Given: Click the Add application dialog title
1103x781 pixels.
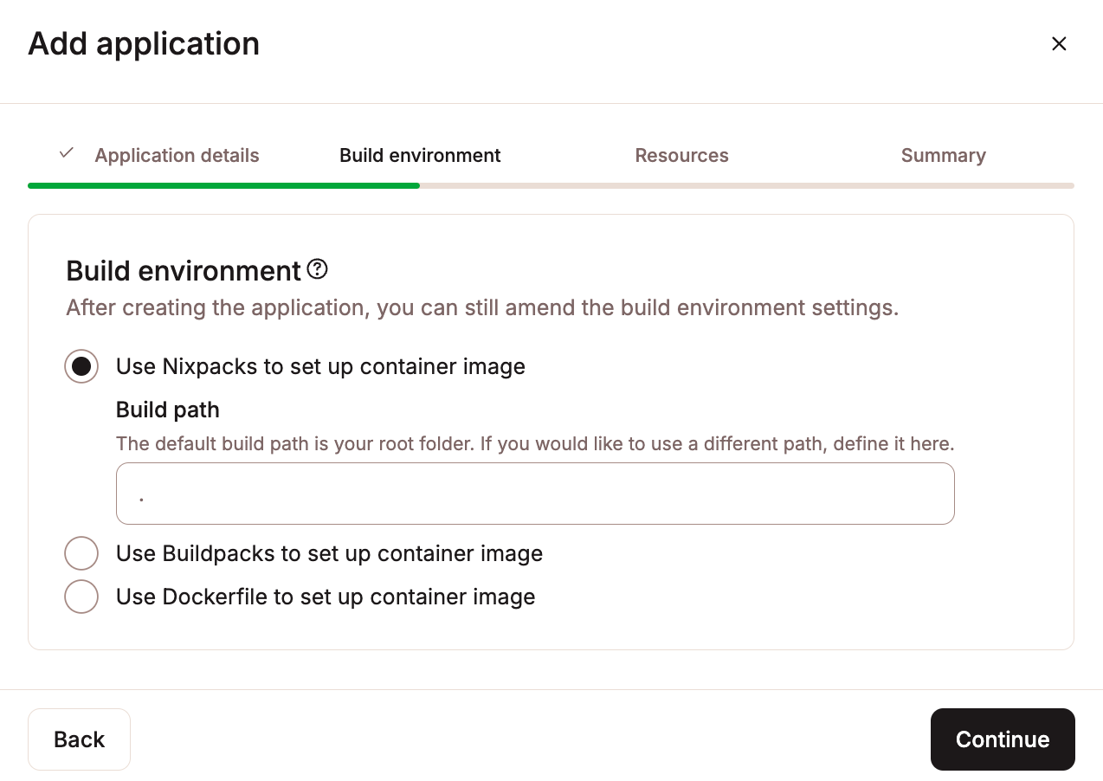Looking at the screenshot, I should coord(144,43).
